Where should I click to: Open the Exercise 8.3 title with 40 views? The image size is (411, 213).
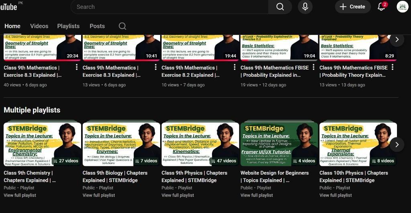[33, 72]
